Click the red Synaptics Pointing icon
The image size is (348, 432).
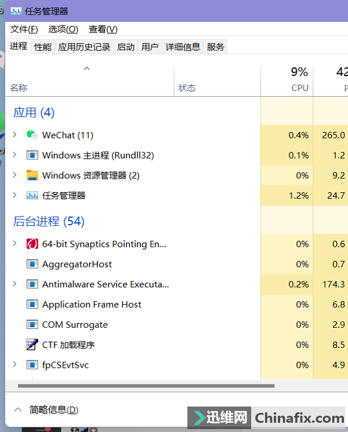(32, 244)
